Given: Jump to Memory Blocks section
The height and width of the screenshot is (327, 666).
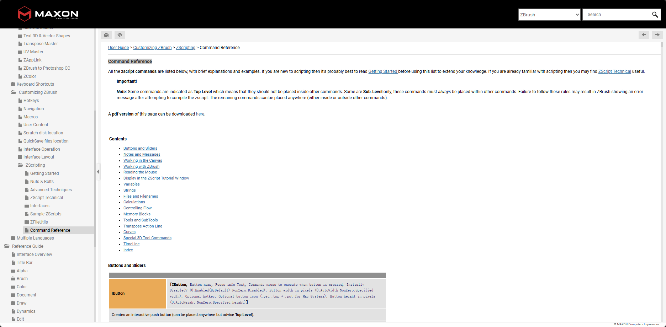Looking at the screenshot, I should tap(137, 214).
